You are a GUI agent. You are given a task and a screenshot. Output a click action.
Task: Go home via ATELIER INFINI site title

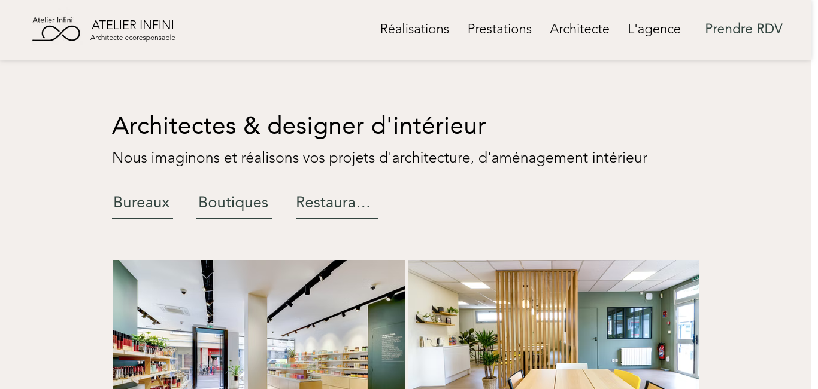pos(133,25)
